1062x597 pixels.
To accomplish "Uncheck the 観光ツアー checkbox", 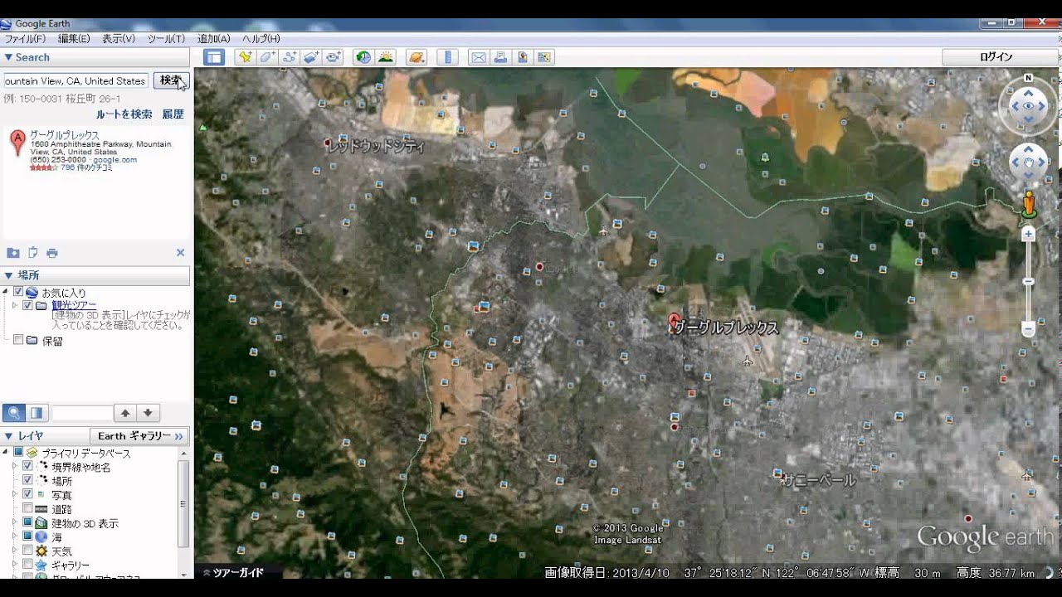I will 27,305.
